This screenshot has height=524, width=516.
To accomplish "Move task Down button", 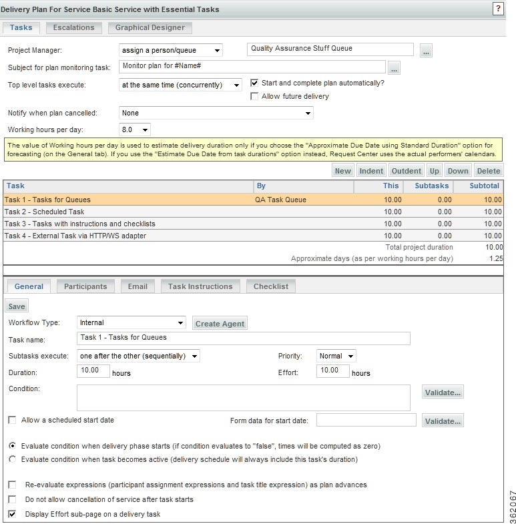I will tap(458, 171).
